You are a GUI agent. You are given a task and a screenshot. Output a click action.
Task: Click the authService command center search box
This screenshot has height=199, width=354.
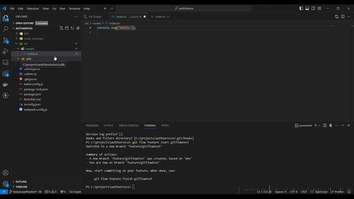point(184,8)
